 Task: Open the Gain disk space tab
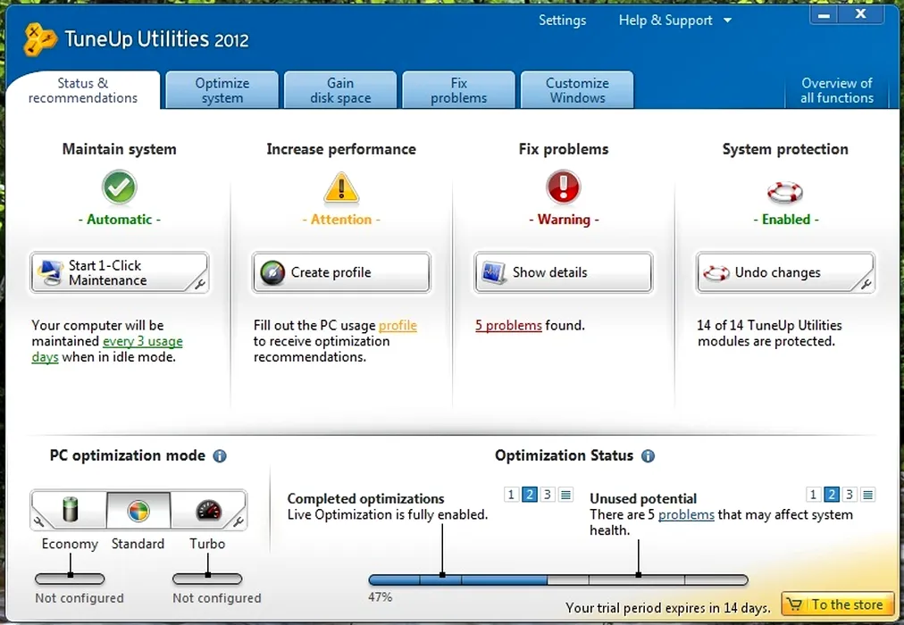point(340,90)
